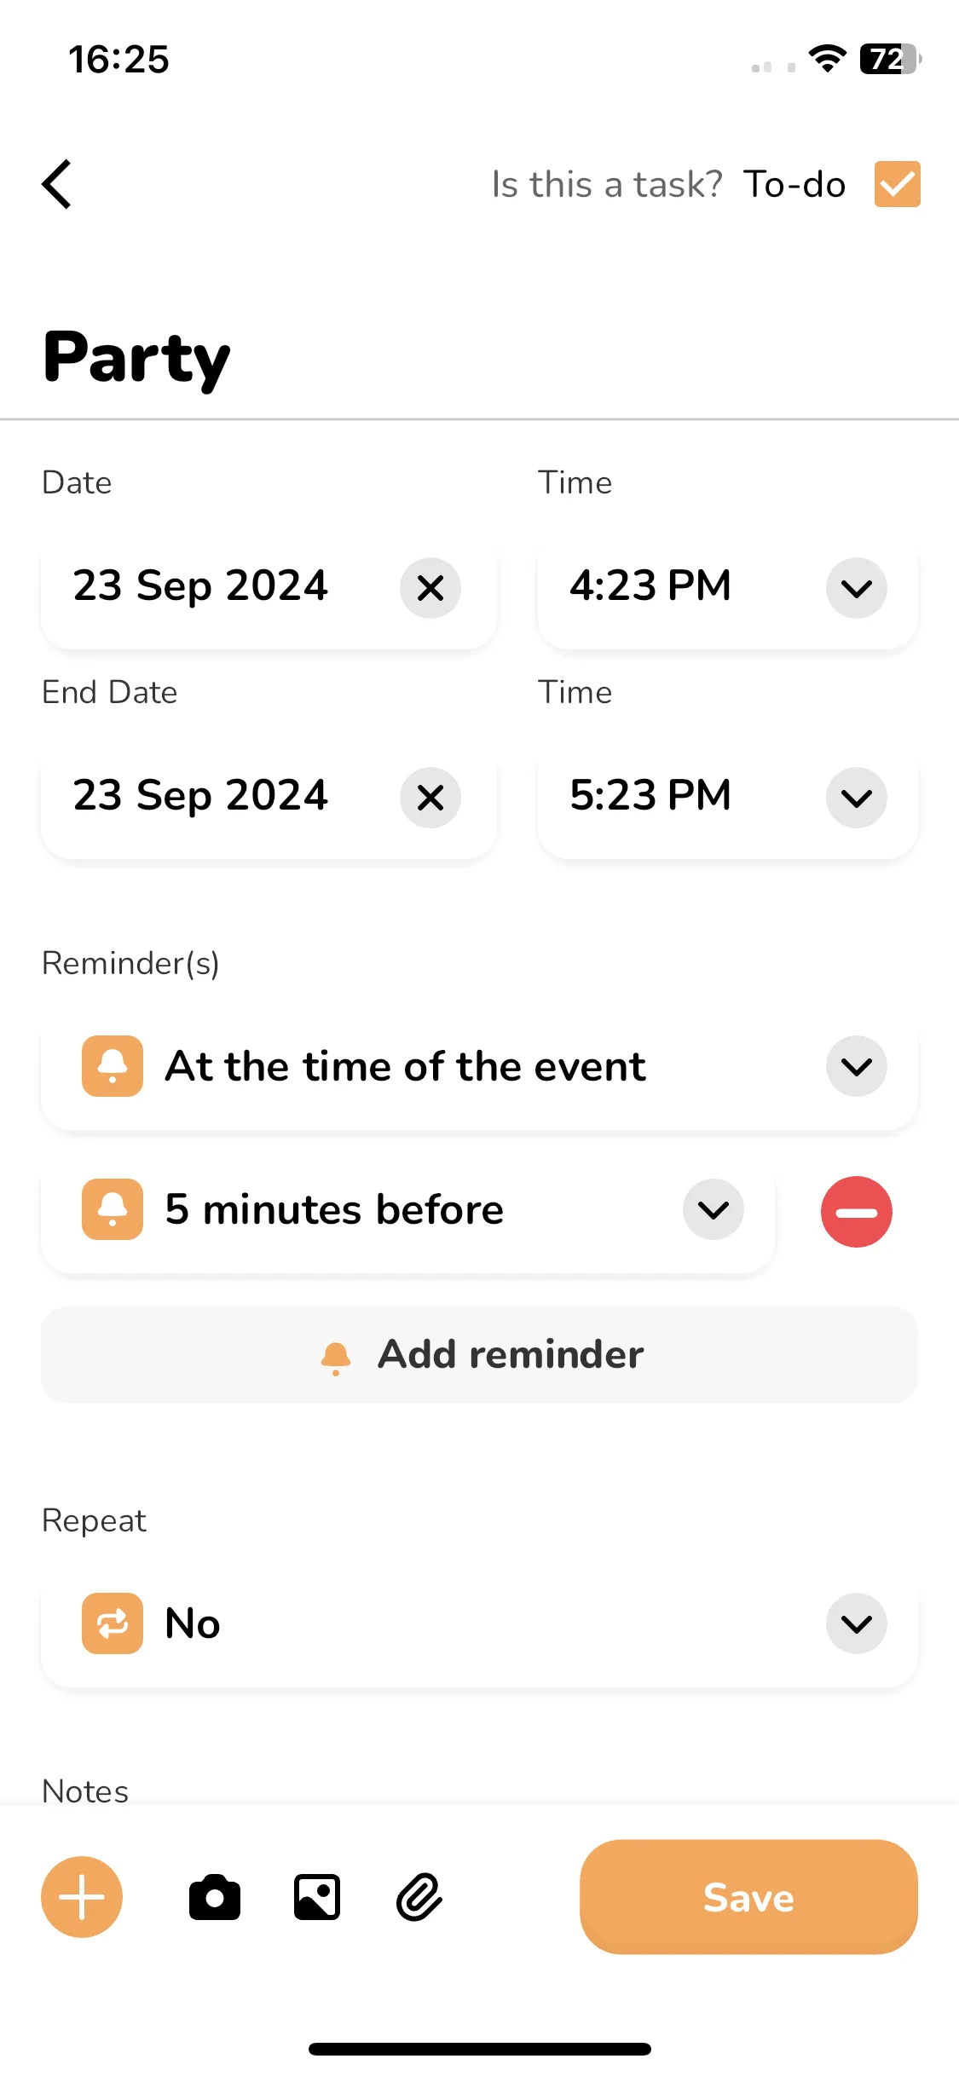Clear the end date field

pos(430,798)
